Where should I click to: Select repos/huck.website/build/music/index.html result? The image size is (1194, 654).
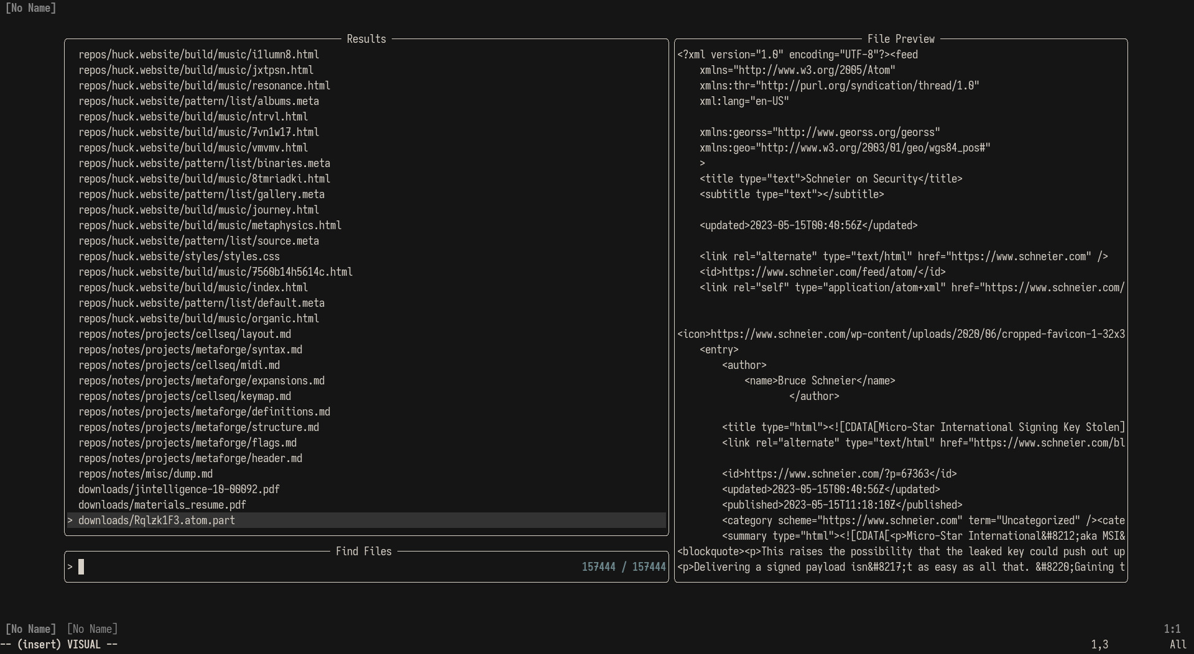click(366, 288)
